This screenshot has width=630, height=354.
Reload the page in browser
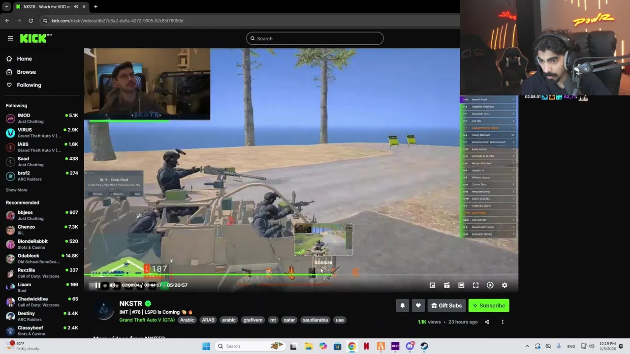coord(31,21)
